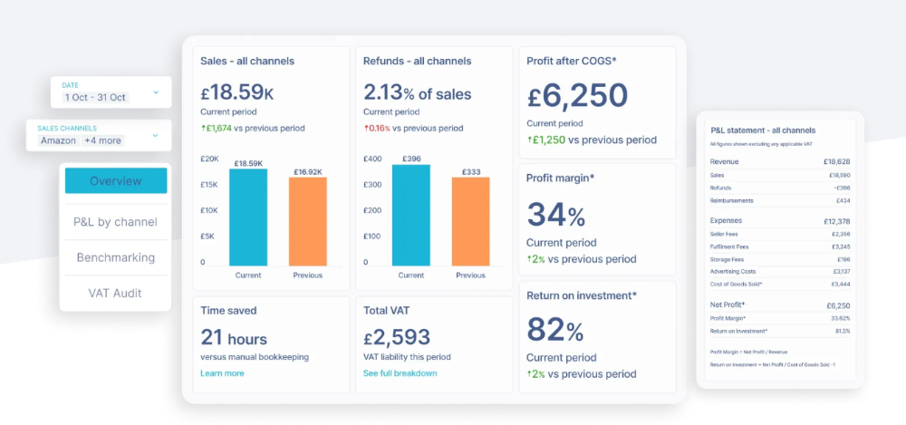
Task: Click the orange Previous sales bar
Action: [308, 220]
